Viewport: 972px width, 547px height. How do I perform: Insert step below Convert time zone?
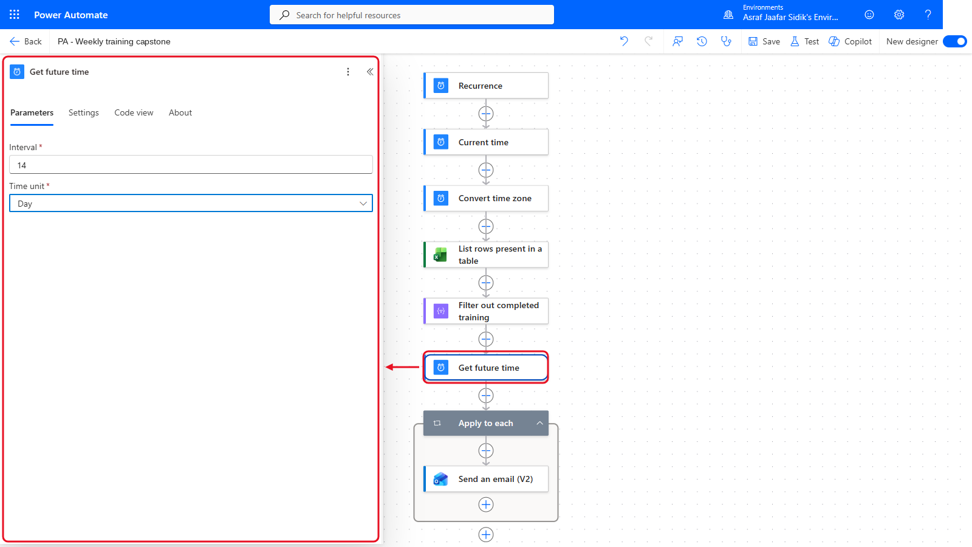[x=486, y=227]
